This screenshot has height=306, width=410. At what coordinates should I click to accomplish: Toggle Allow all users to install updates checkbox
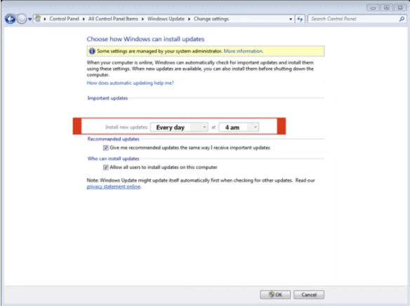(x=105, y=167)
